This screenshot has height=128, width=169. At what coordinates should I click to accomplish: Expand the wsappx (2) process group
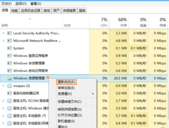coord(3,86)
